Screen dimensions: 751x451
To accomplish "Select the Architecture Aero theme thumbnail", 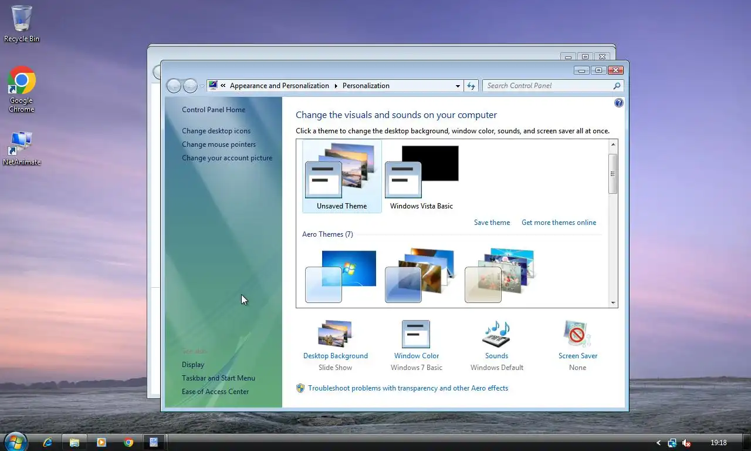I will coord(421,276).
